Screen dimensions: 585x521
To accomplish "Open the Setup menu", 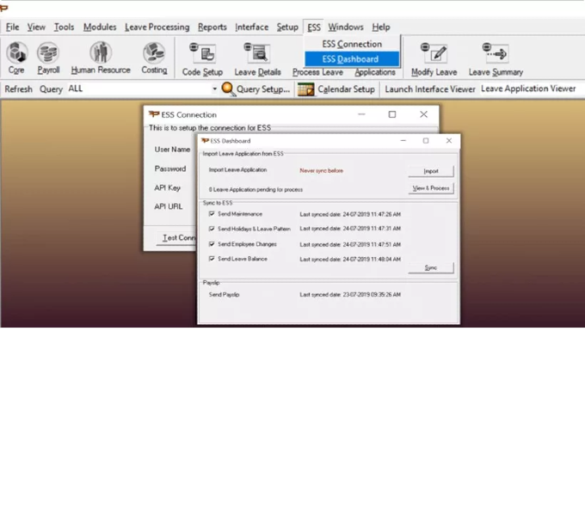I will (287, 27).
